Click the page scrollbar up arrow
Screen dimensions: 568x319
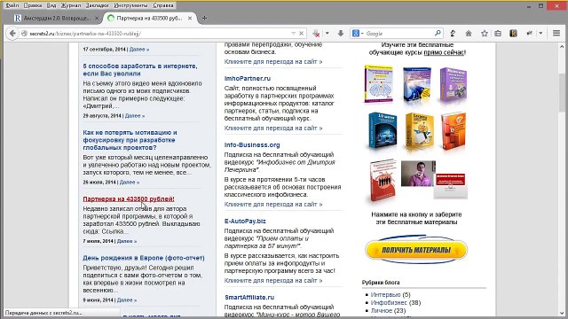pos(562,47)
